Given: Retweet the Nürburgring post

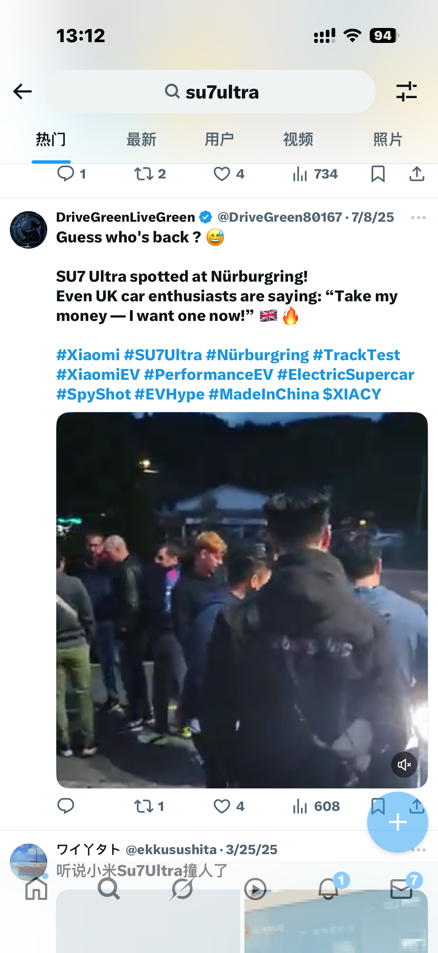Looking at the screenshot, I should pyautogui.click(x=149, y=806).
